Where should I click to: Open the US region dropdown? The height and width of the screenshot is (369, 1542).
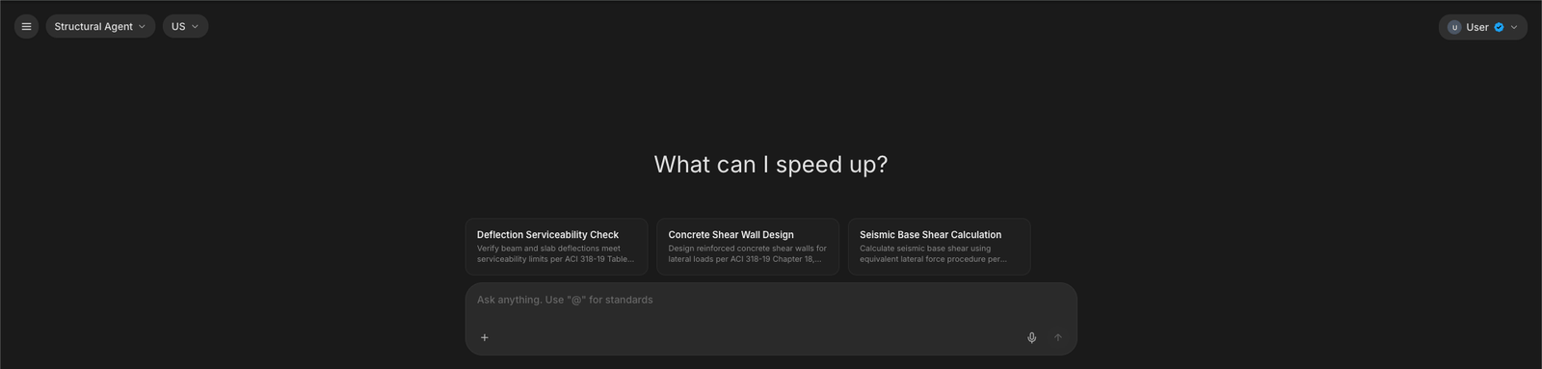pos(185,27)
